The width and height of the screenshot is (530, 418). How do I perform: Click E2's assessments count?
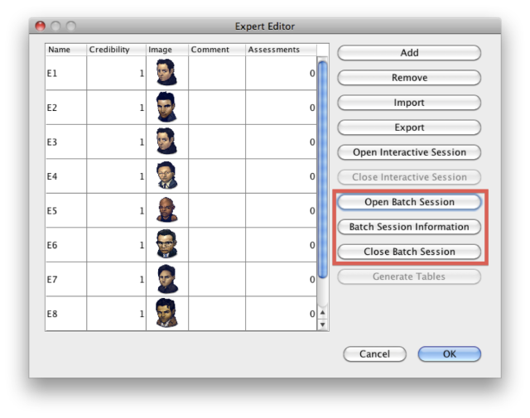click(282, 108)
